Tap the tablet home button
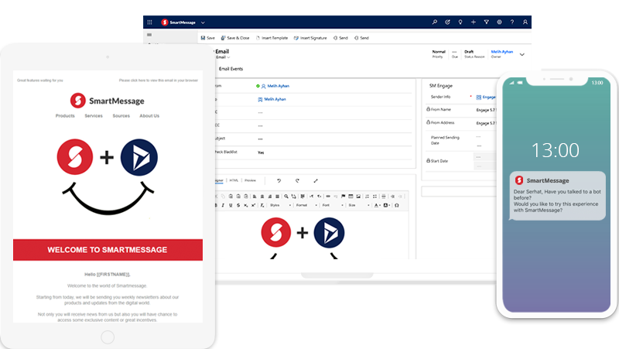This screenshot has height=349, width=619. (108, 337)
